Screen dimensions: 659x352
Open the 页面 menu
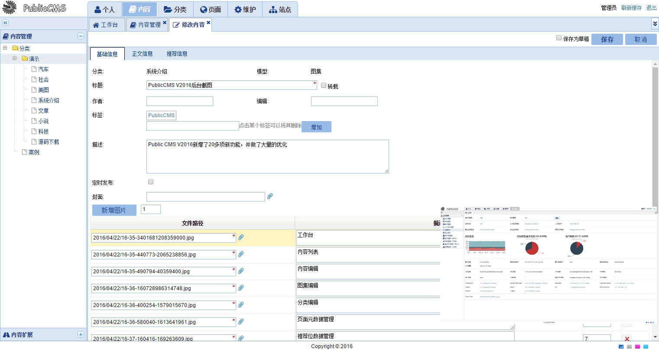coord(211,10)
